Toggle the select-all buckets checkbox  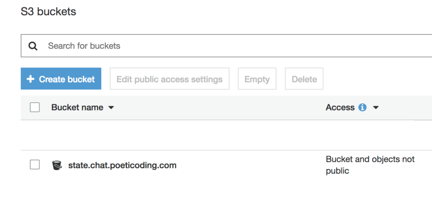(35, 107)
